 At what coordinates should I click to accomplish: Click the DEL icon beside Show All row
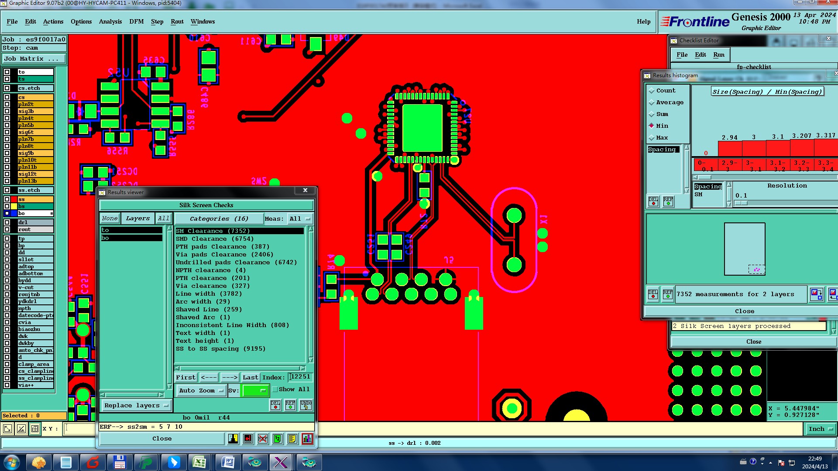[x=275, y=405]
